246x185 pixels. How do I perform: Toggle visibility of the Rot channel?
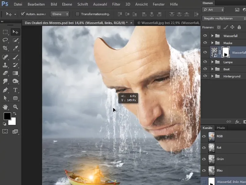[204, 148]
